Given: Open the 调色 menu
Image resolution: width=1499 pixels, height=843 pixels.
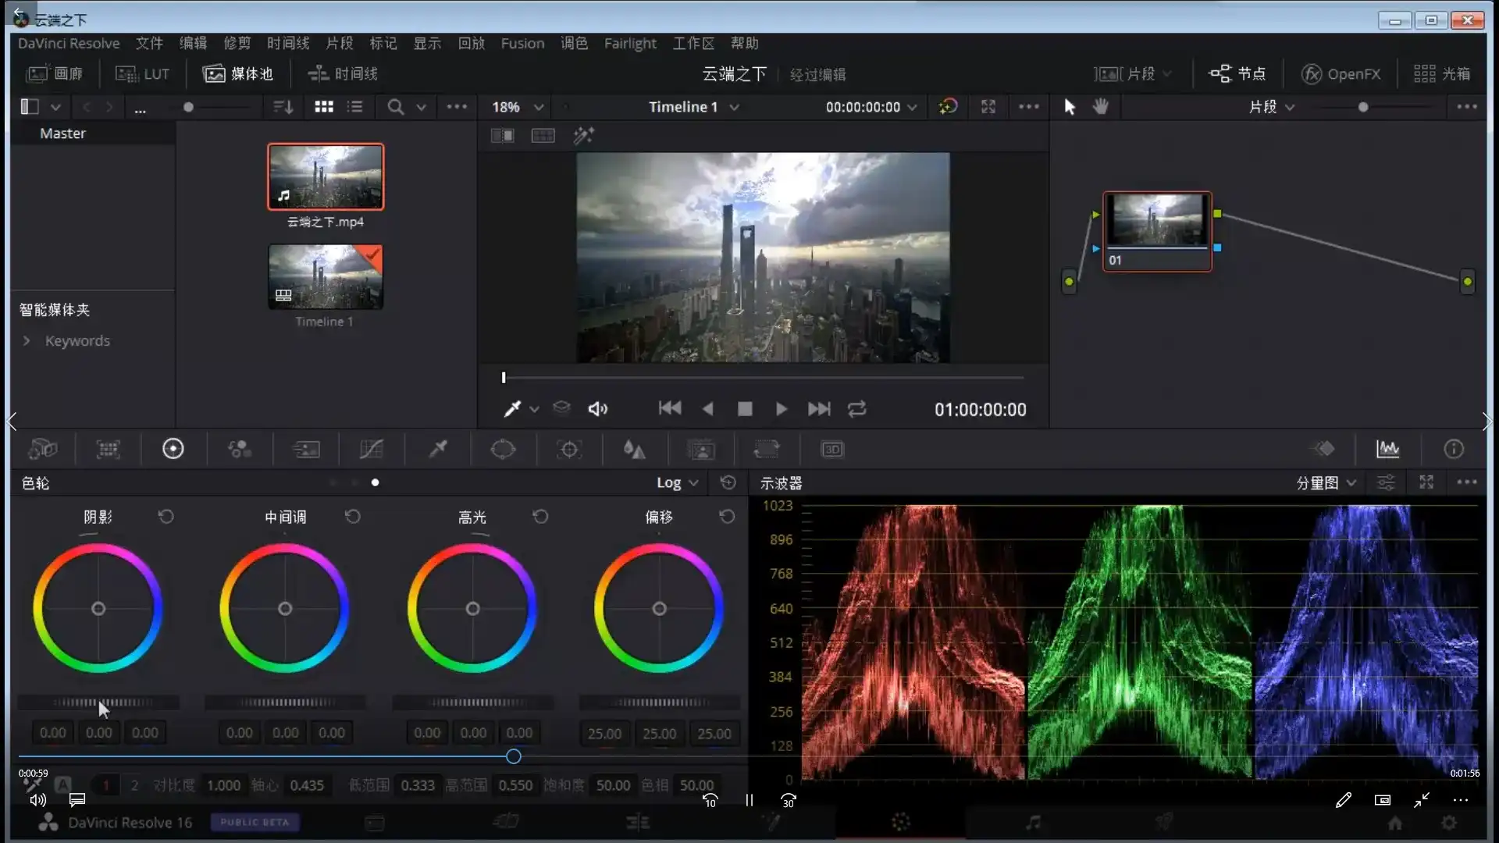Looking at the screenshot, I should click(574, 44).
